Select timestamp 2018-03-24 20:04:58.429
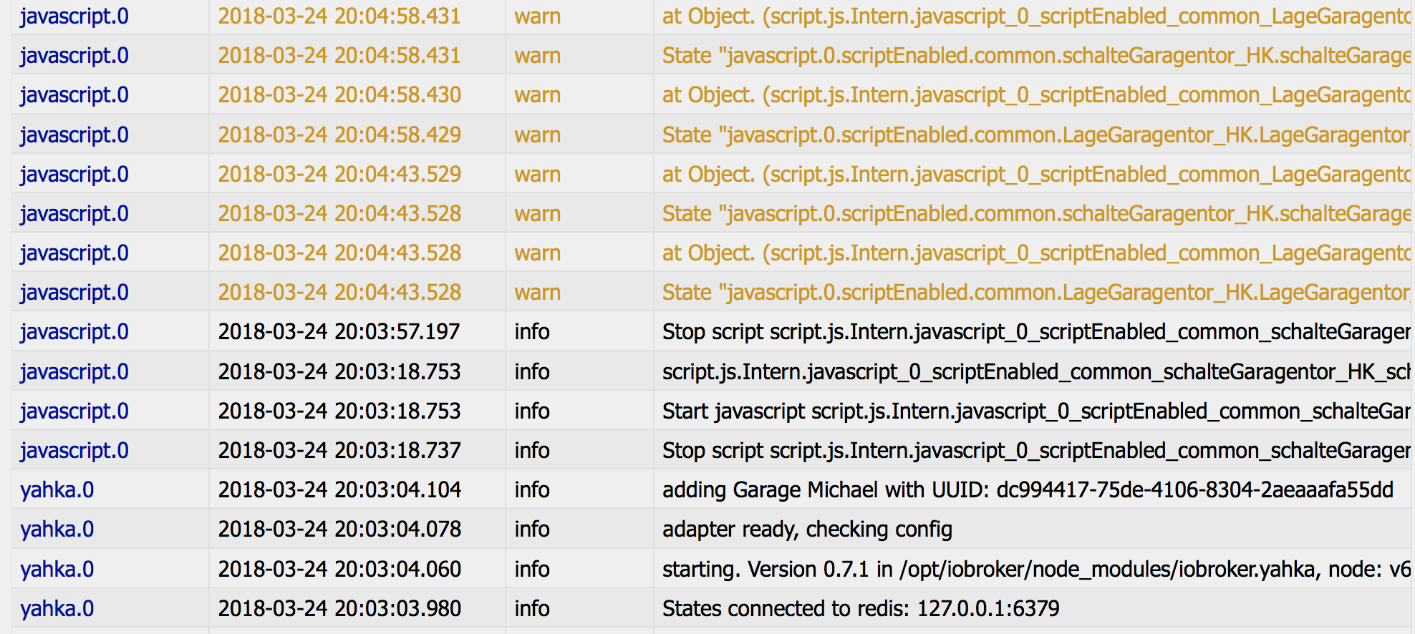The image size is (1415, 634). click(x=339, y=135)
